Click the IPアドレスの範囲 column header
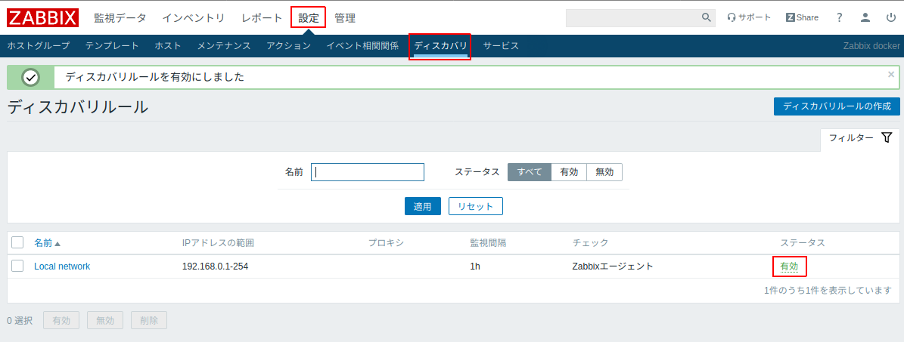The image size is (904, 342). (x=218, y=243)
